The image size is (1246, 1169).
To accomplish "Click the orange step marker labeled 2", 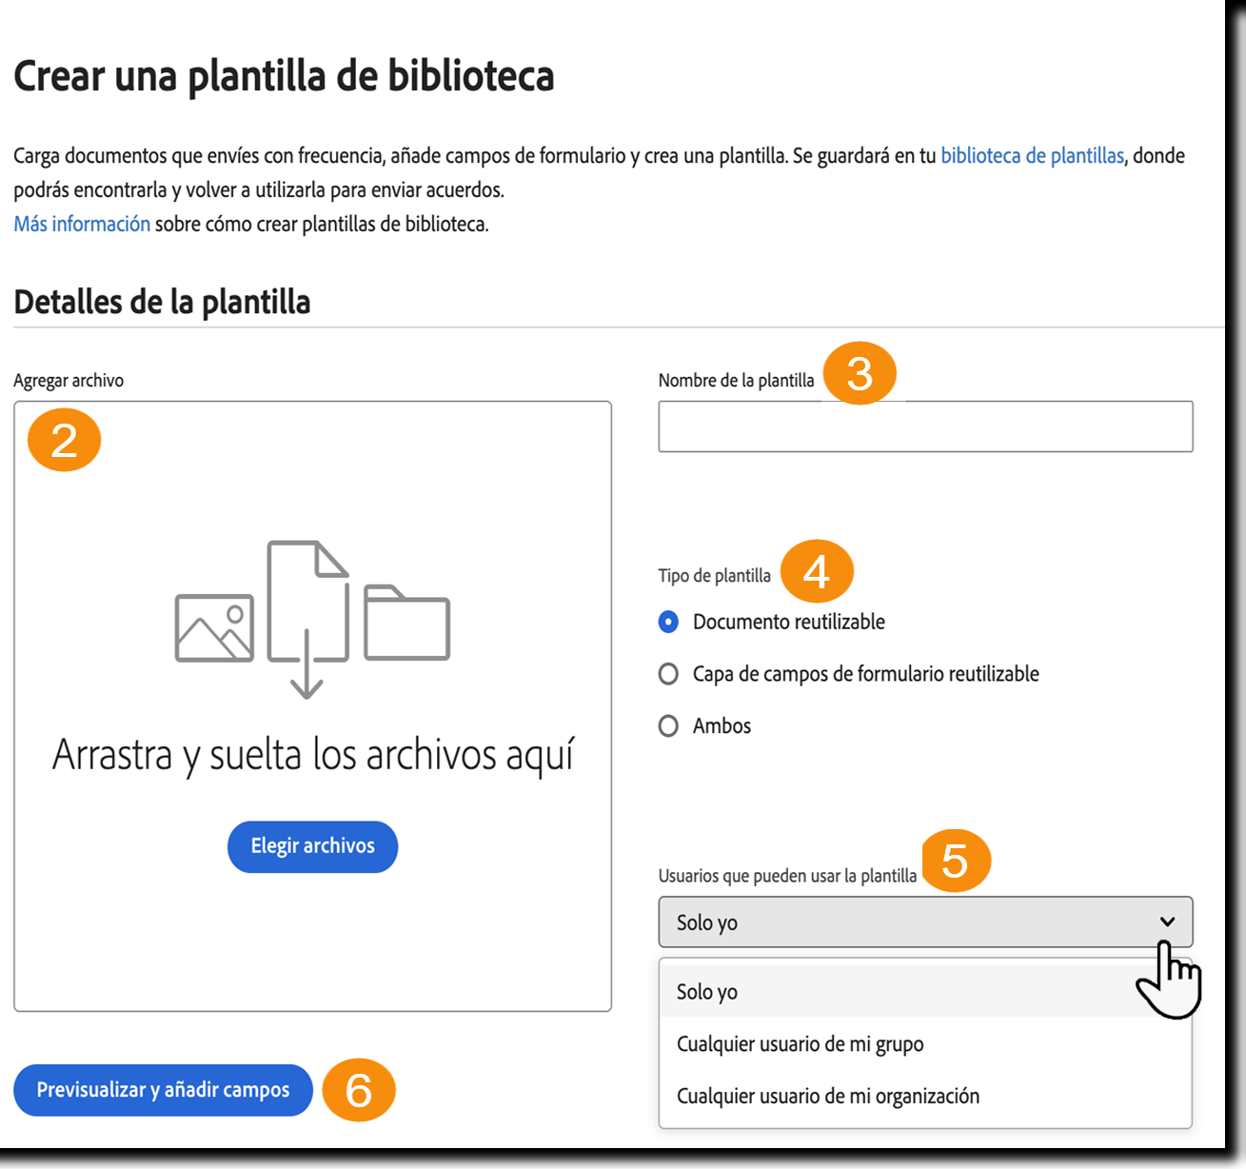I will [x=63, y=439].
